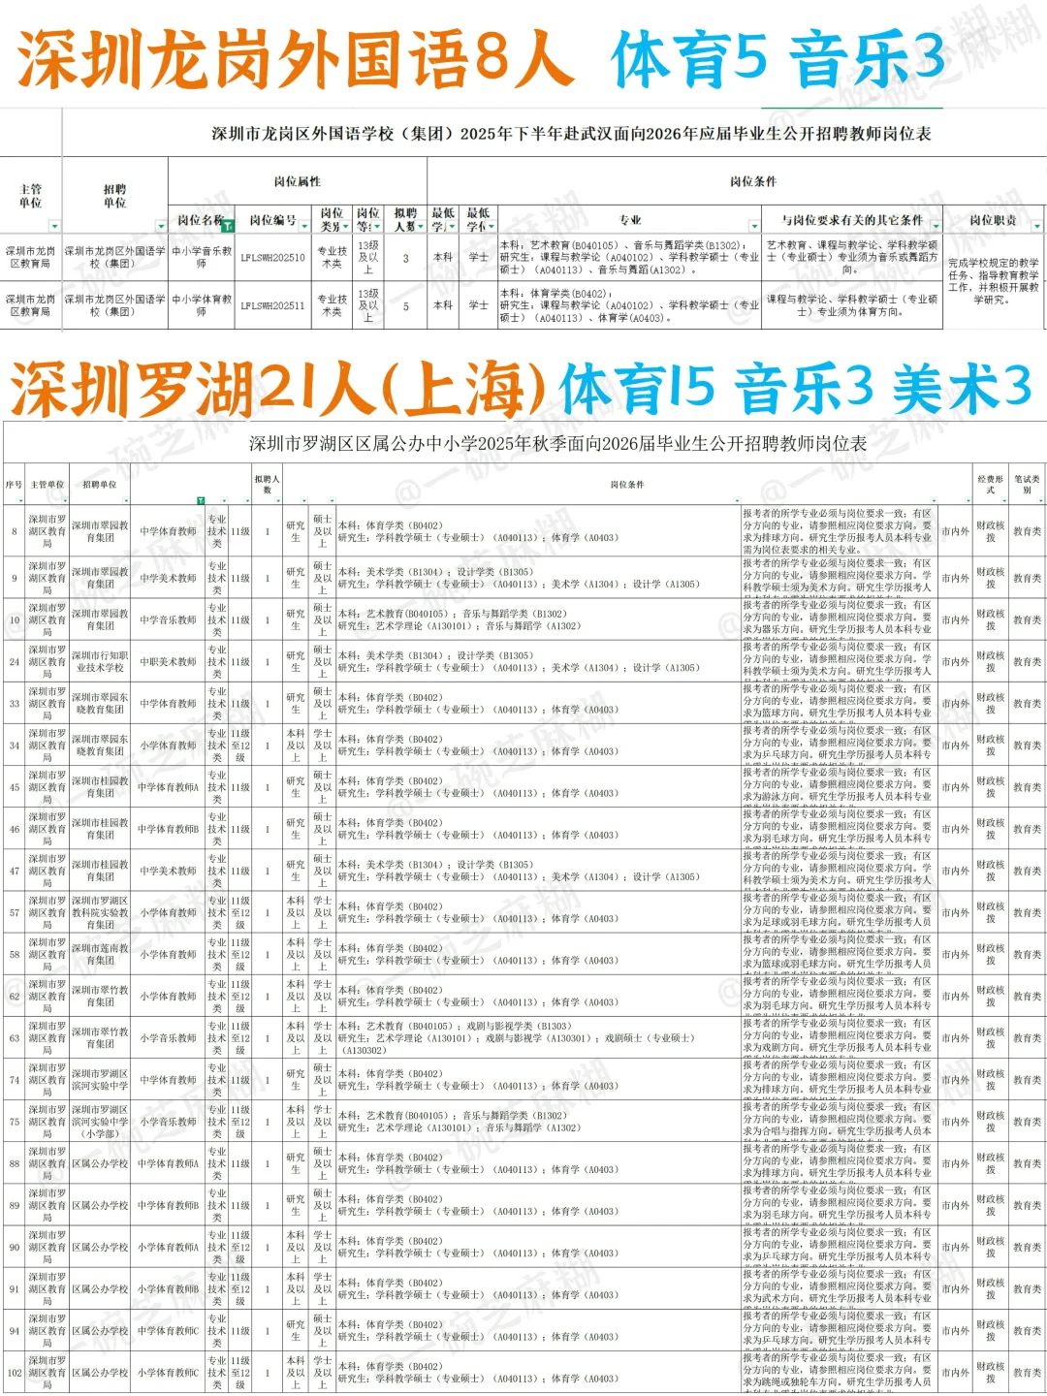
Task: Open 专业 column filter dropdown
Action: point(754,226)
